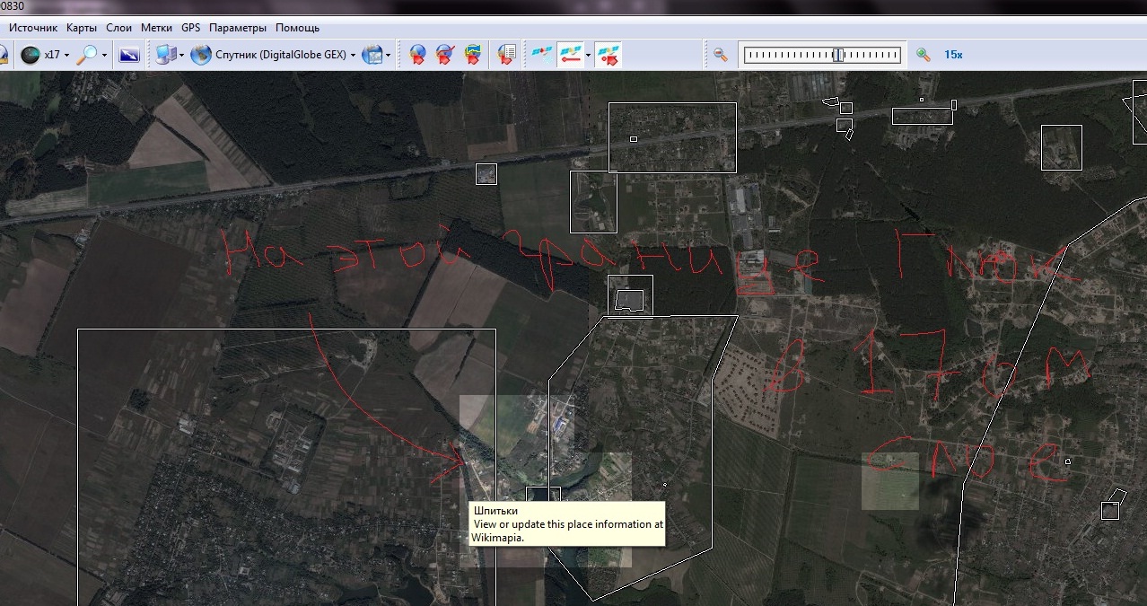Click the Шпитьки Wikimapia tooltip
The width and height of the screenshot is (1147, 606).
567,524
